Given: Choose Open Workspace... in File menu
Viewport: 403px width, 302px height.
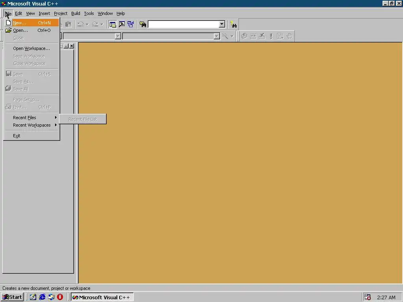Looking at the screenshot, I should [x=31, y=48].
